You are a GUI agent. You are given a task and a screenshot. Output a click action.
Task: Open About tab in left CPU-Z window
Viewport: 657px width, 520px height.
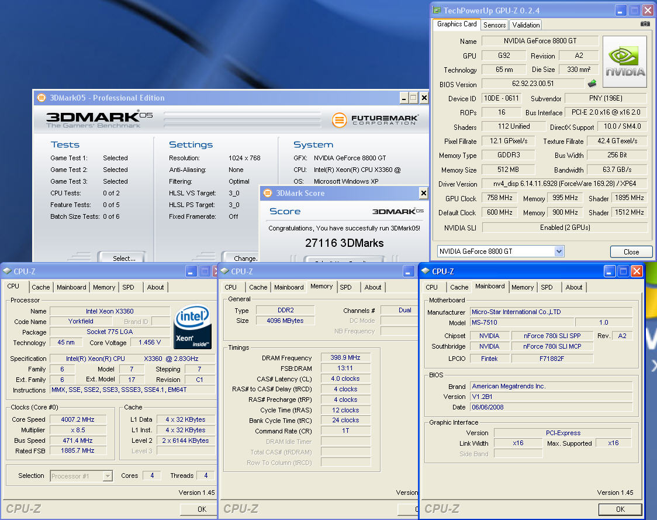155,287
